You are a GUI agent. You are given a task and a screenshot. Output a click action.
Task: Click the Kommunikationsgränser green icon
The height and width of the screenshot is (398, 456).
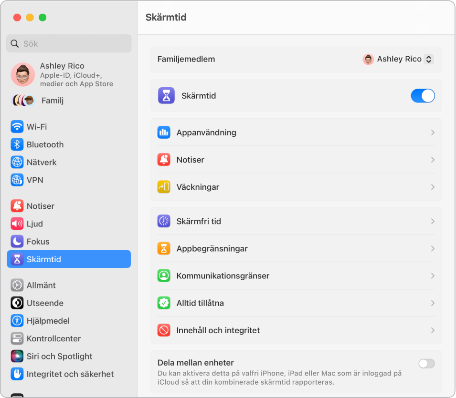pyautogui.click(x=164, y=276)
